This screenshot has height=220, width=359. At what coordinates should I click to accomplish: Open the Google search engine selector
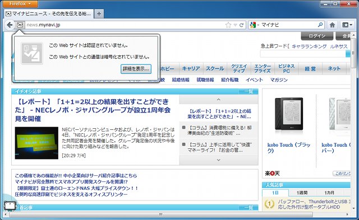[x=254, y=25]
